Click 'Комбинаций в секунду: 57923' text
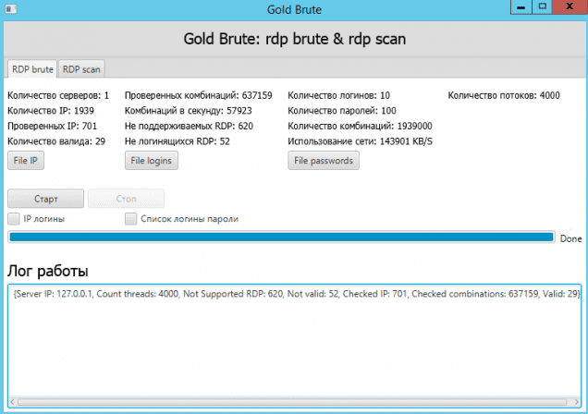The height and width of the screenshot is (414, 588). pos(189,111)
